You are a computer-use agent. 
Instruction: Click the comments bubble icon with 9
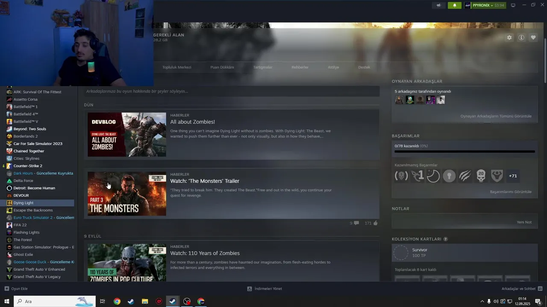(356, 223)
